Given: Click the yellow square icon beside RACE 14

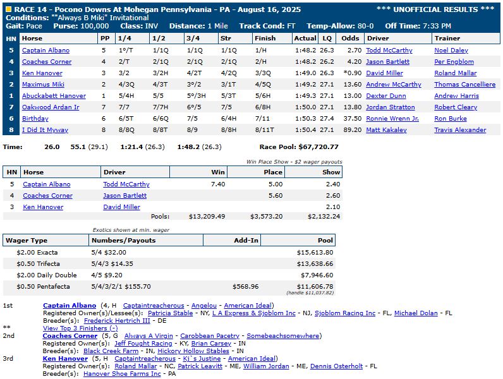Looking at the screenshot, I should [x=8, y=9].
